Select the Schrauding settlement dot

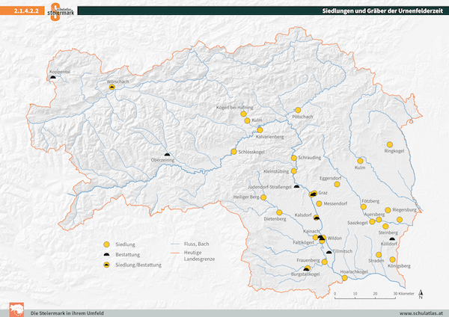click(294, 158)
